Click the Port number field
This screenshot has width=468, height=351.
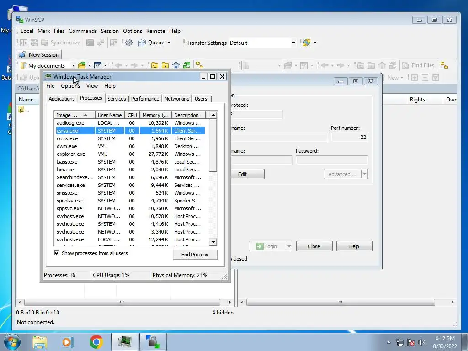(350, 137)
